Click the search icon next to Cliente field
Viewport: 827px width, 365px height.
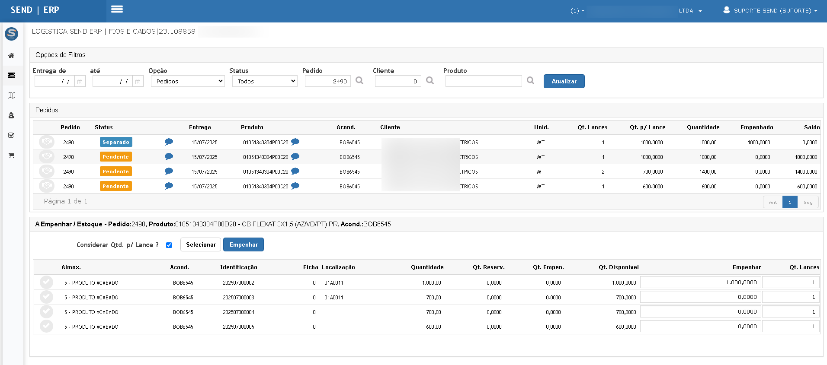click(x=430, y=80)
